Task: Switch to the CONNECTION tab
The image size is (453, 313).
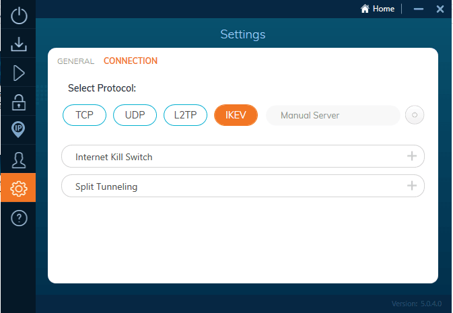Action: pos(131,61)
